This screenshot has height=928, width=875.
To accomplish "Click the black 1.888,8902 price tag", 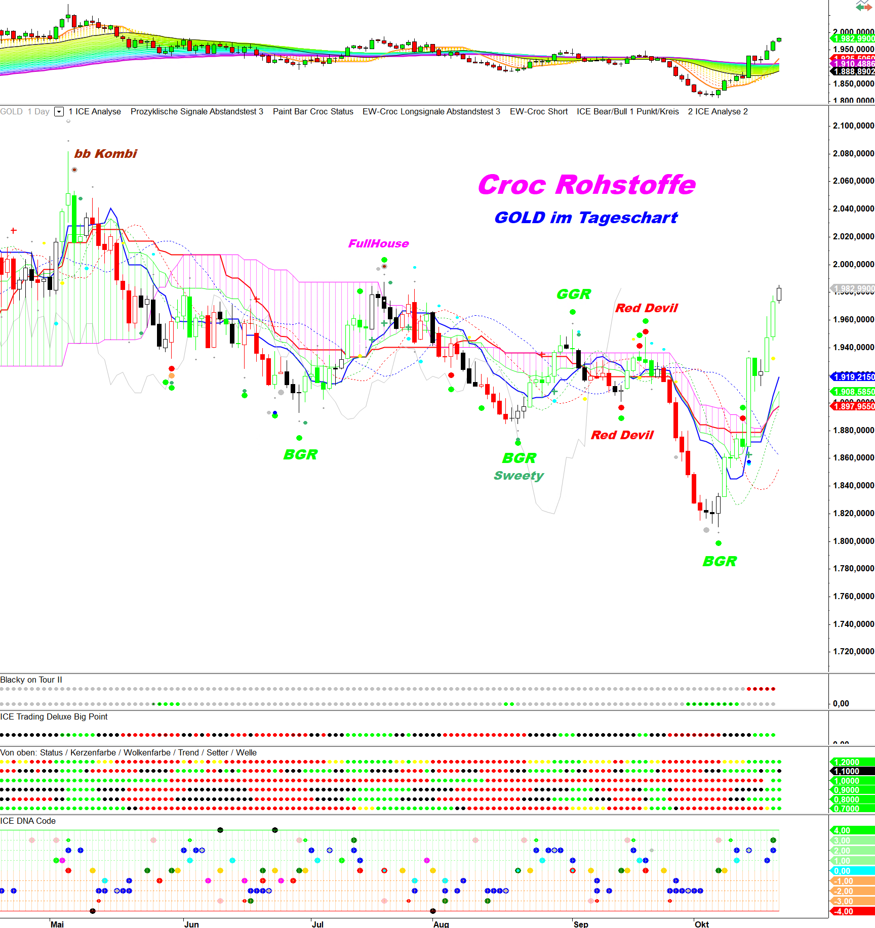I will (x=853, y=72).
